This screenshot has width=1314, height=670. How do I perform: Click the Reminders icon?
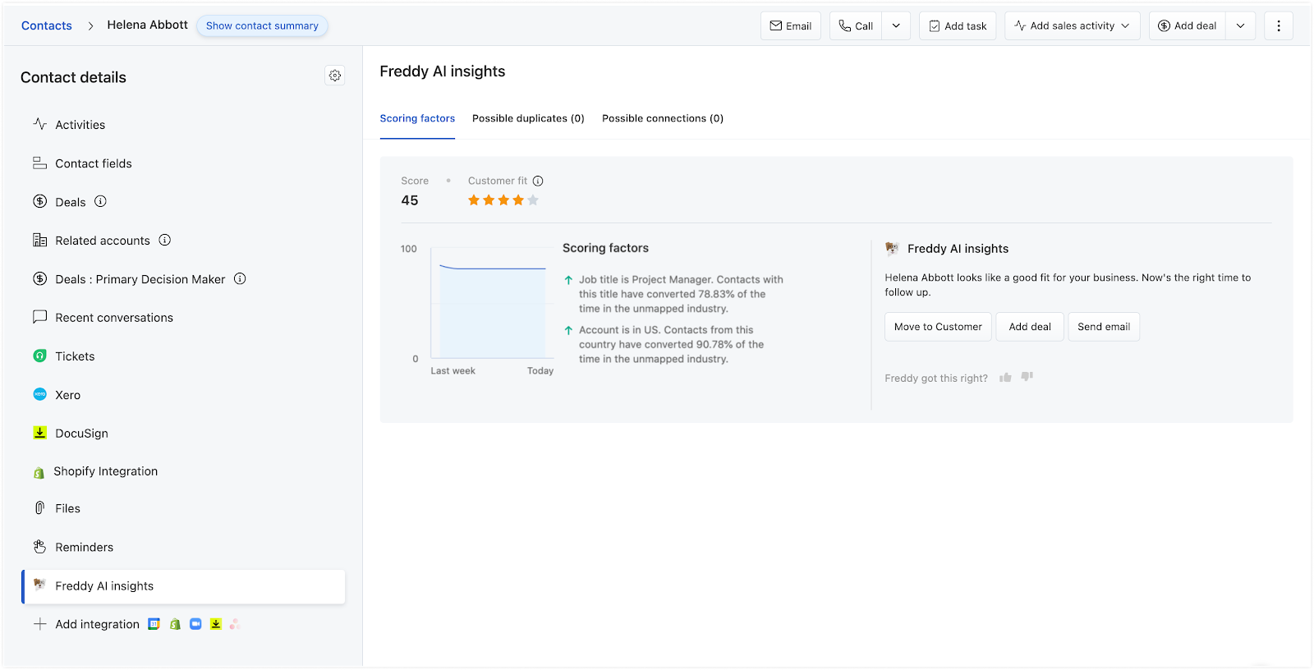click(39, 547)
